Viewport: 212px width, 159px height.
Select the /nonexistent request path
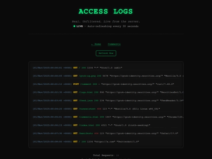coord(87,109)
